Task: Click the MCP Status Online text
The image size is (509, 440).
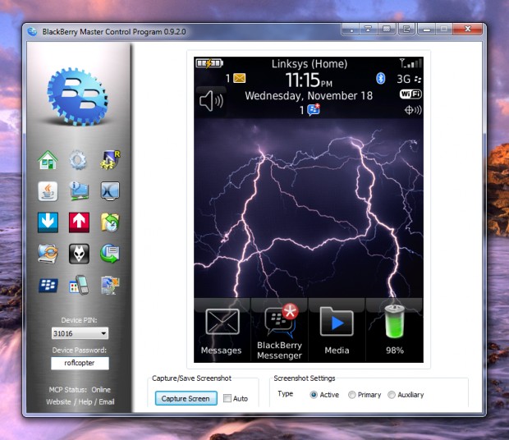Action: click(80, 389)
